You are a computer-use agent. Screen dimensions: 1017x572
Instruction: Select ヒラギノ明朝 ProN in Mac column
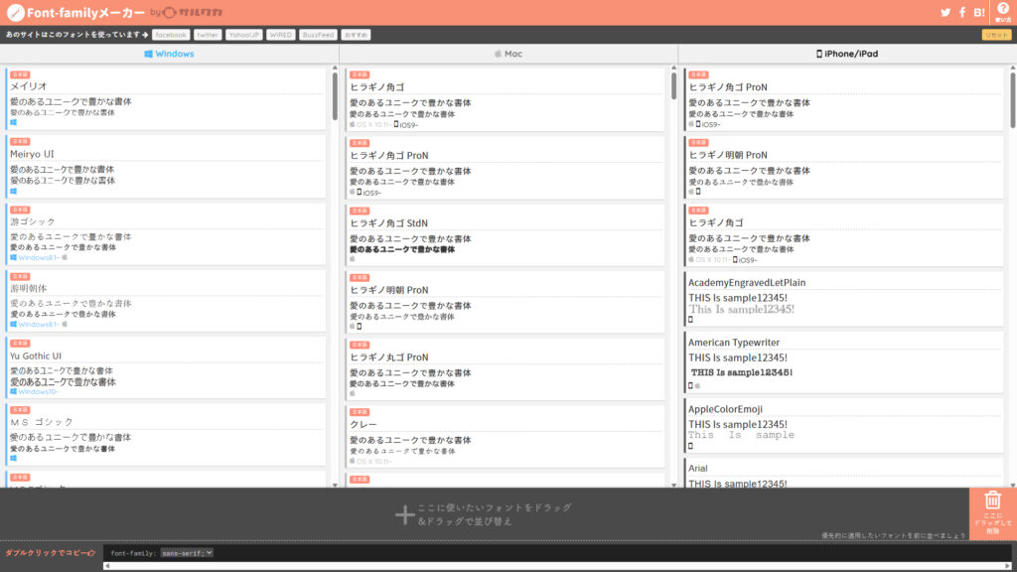point(505,302)
